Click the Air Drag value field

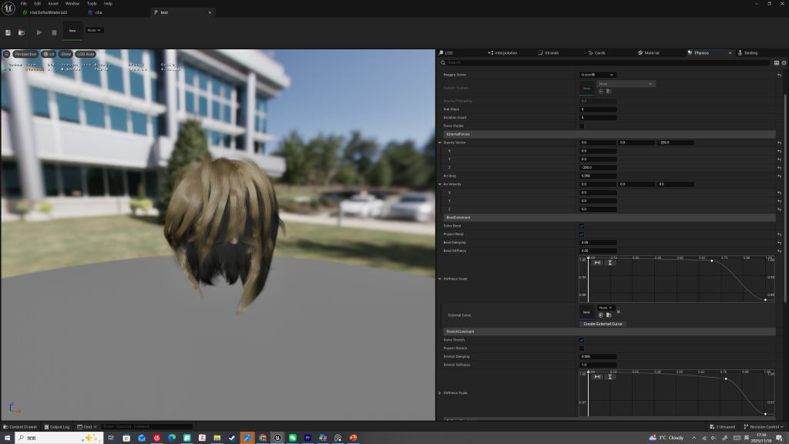coord(598,176)
